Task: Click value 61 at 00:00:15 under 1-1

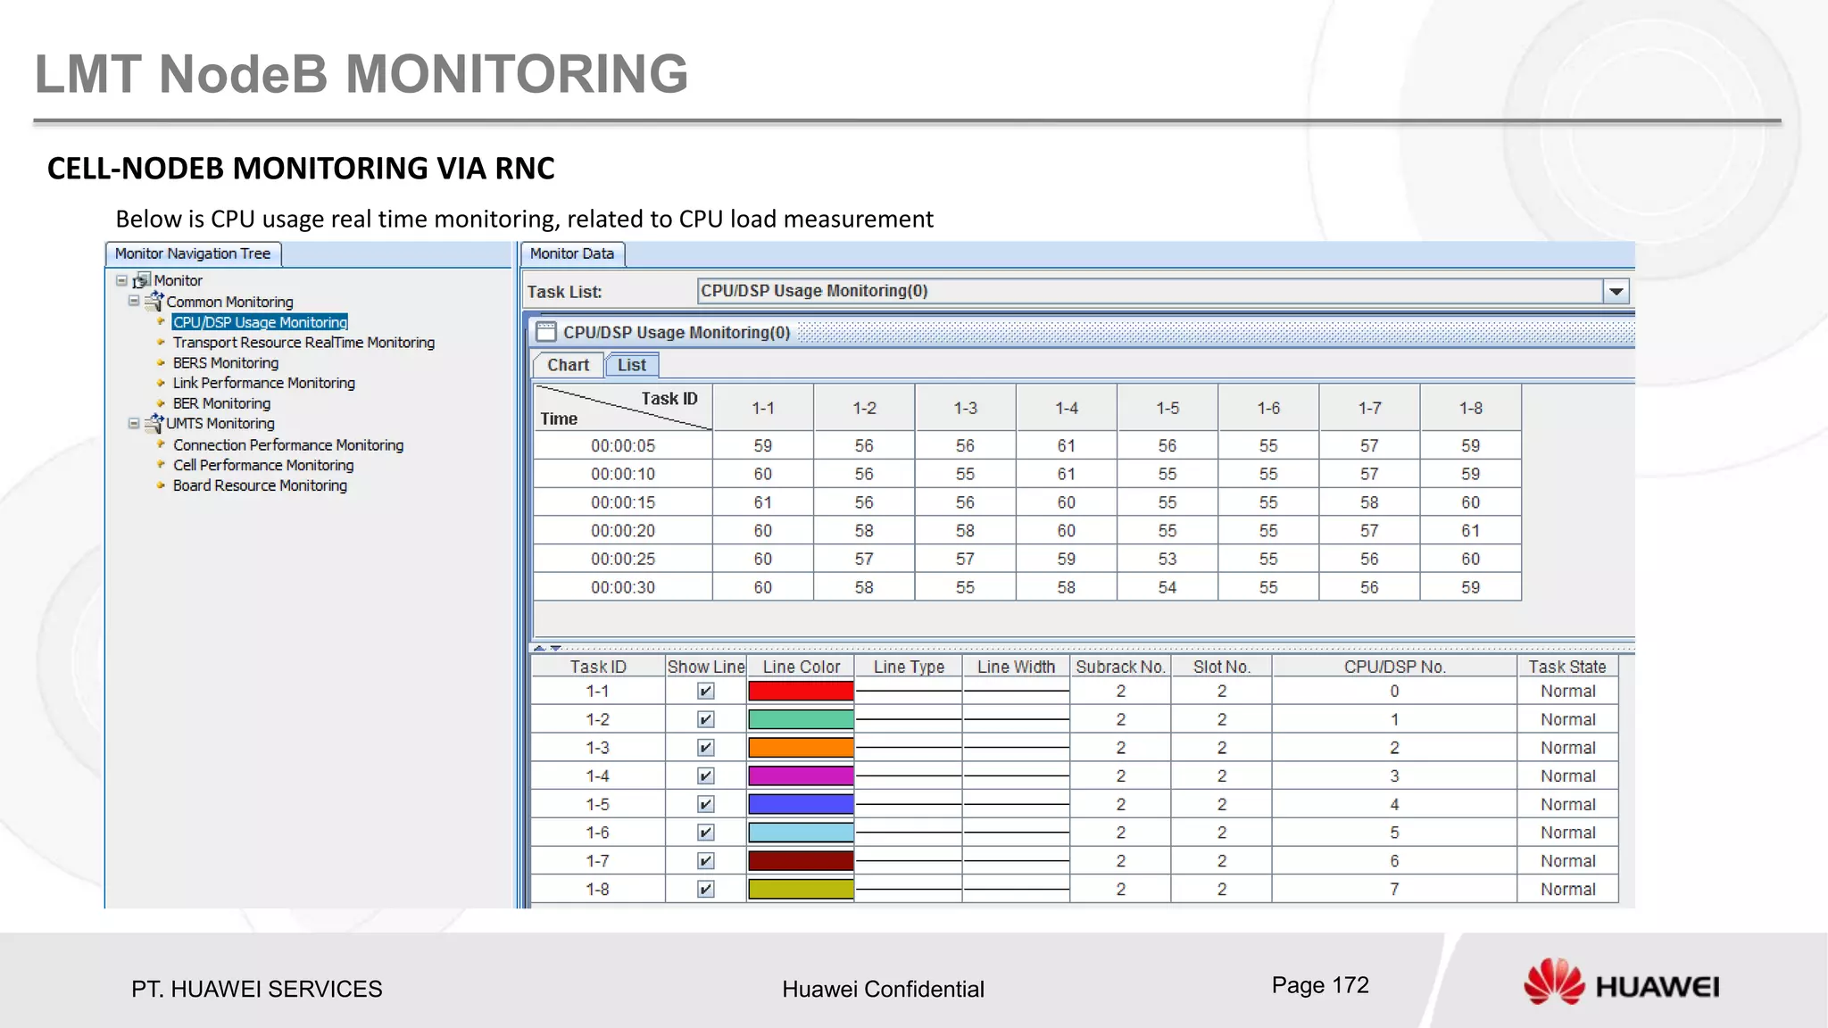Action: 763,502
